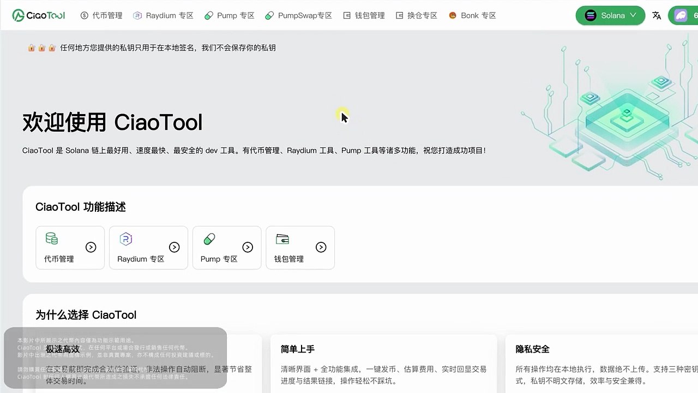Click the private key security notice text

tap(168, 48)
